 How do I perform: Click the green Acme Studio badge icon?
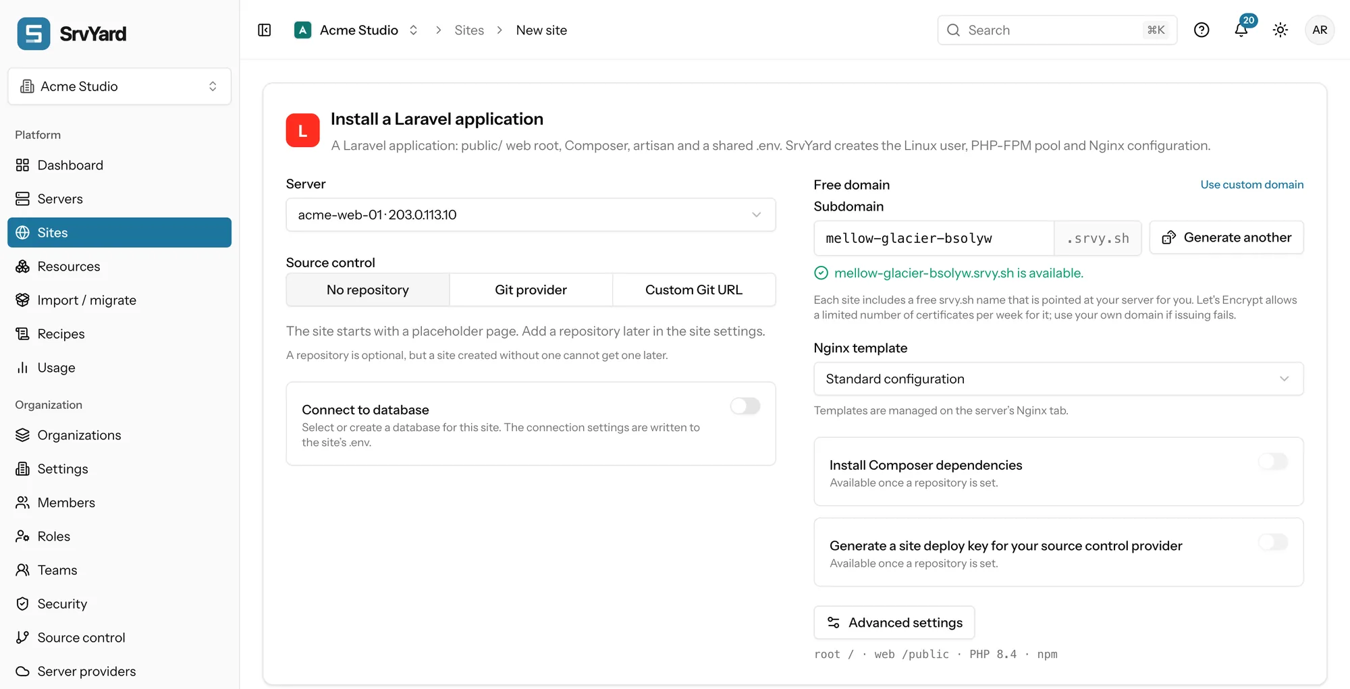pyautogui.click(x=303, y=30)
